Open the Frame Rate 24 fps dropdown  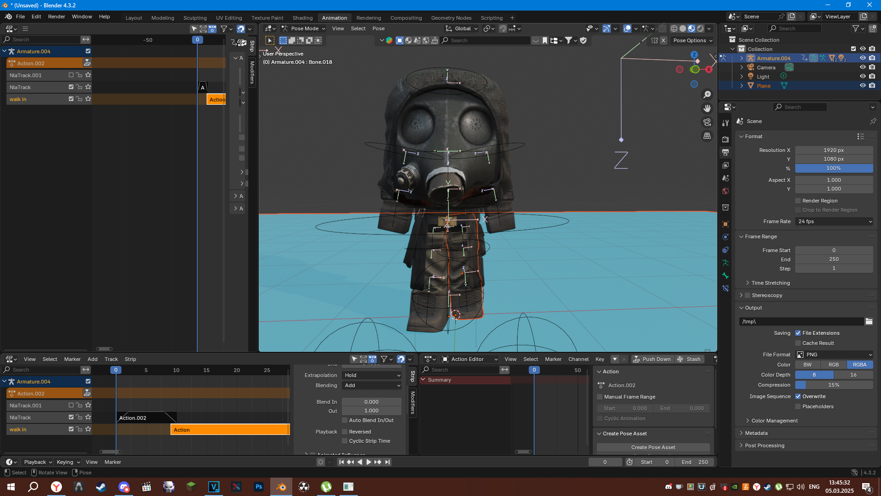[834, 221]
